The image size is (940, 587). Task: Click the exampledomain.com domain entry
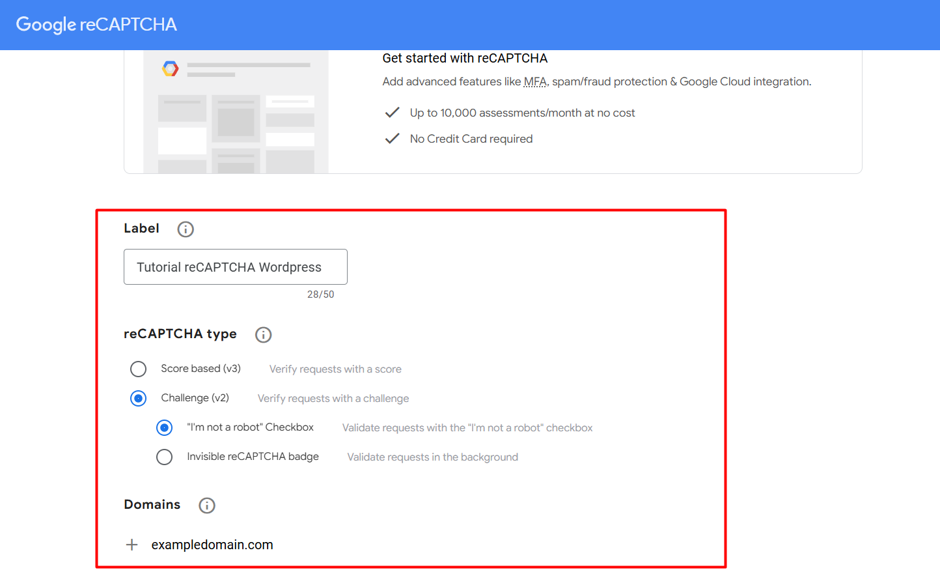(x=212, y=544)
